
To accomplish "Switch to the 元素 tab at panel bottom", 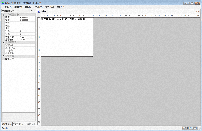I will pyautogui.click(x=18, y=124).
